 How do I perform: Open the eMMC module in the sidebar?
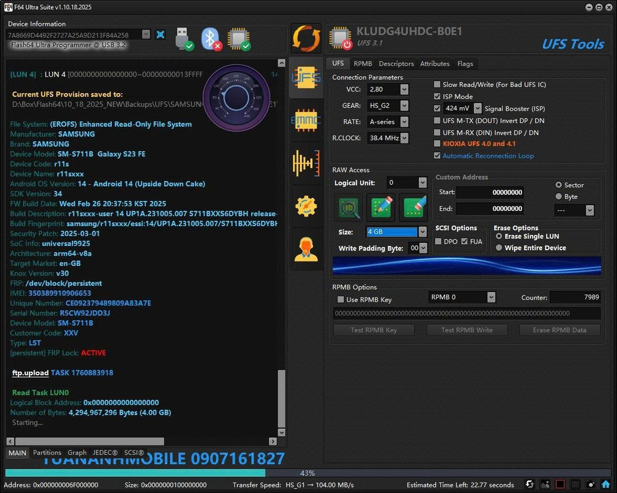(306, 120)
